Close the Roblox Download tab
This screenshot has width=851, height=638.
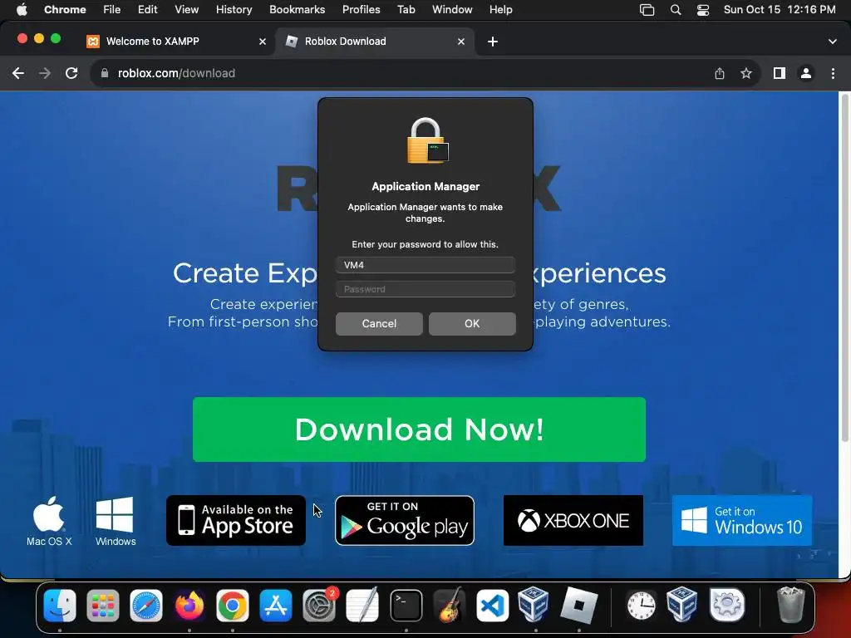point(460,42)
